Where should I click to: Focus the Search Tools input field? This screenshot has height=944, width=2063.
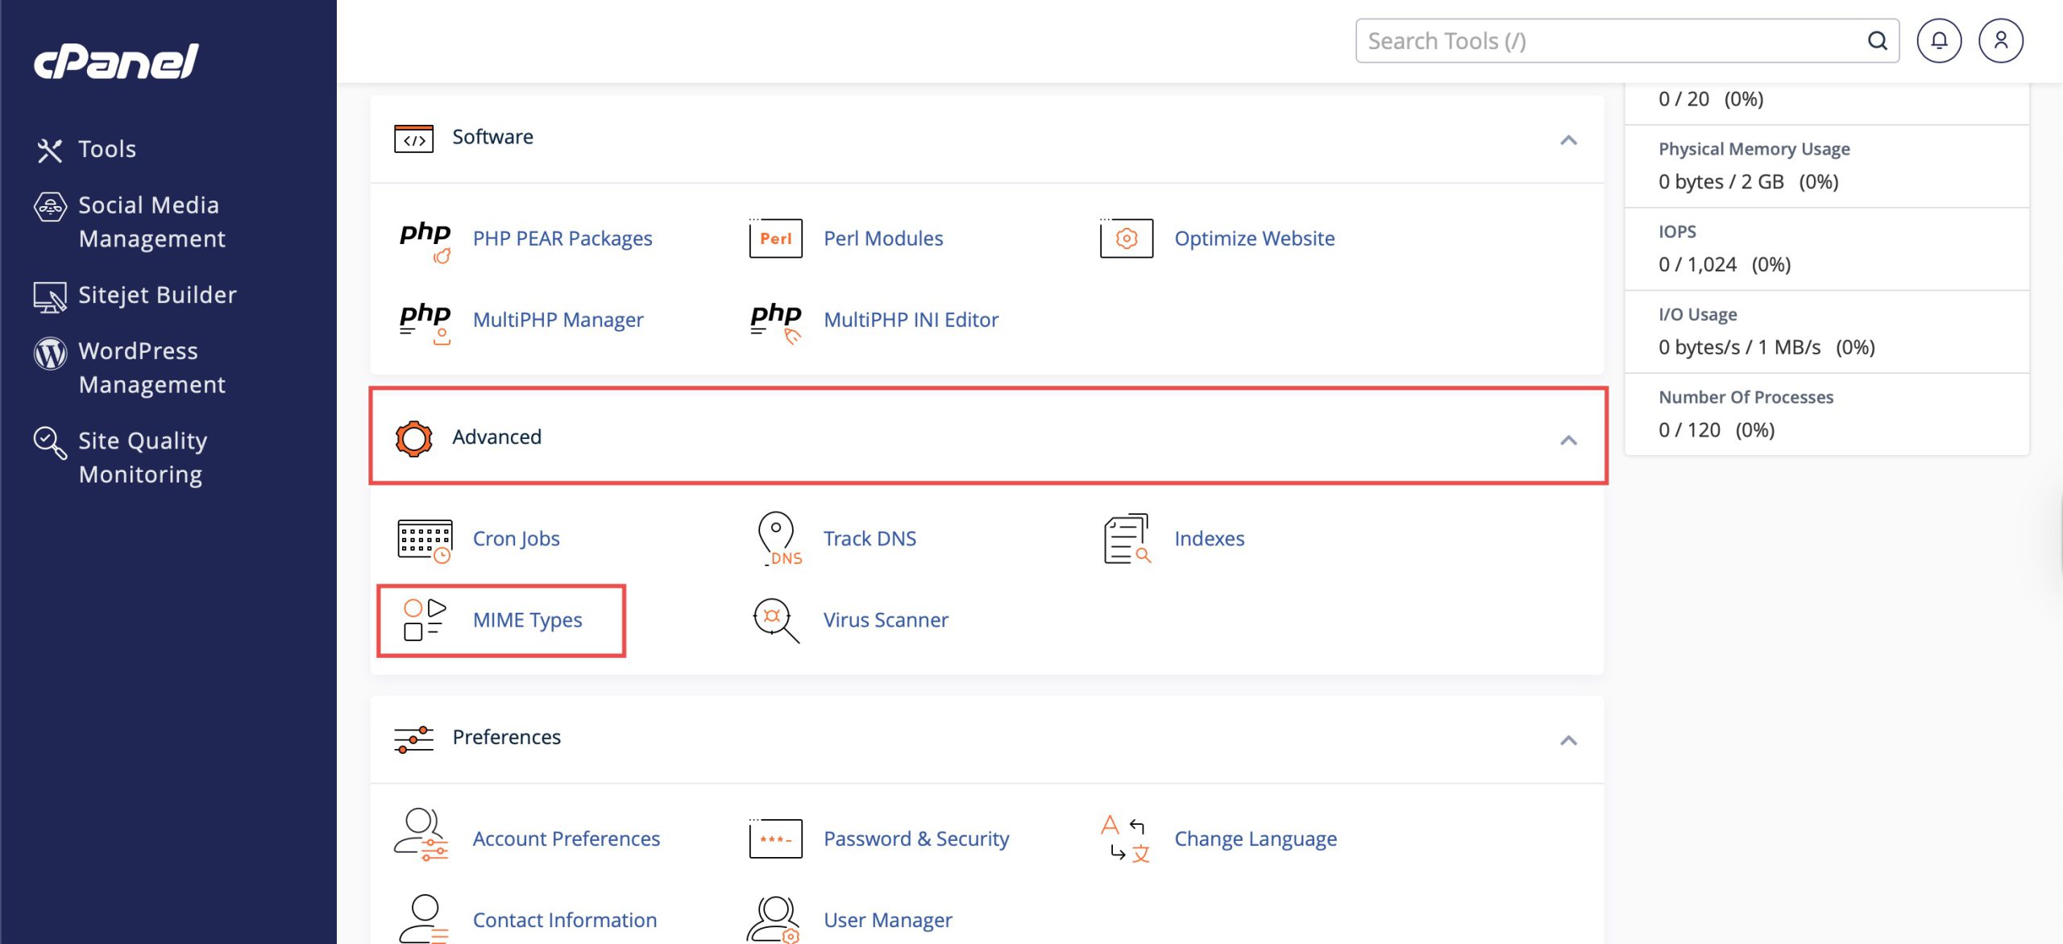pyautogui.click(x=1612, y=41)
